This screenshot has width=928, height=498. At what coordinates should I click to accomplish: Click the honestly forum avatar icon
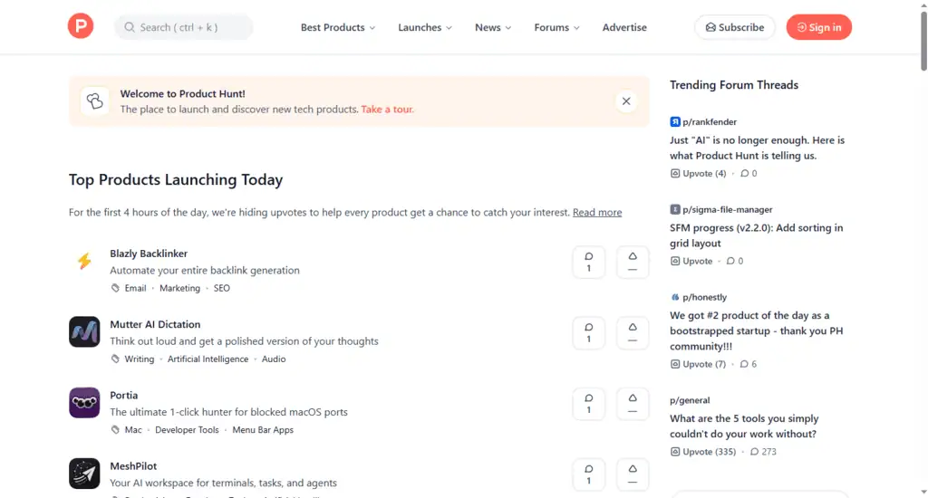click(x=674, y=297)
